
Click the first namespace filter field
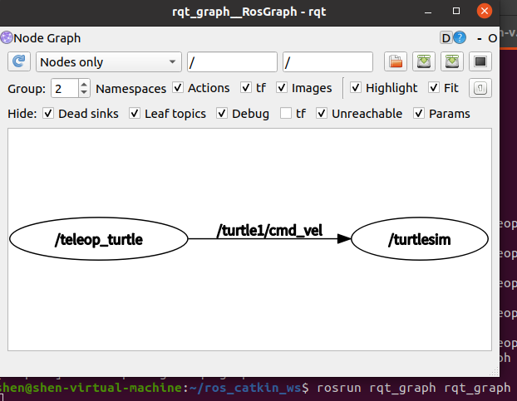tap(232, 62)
